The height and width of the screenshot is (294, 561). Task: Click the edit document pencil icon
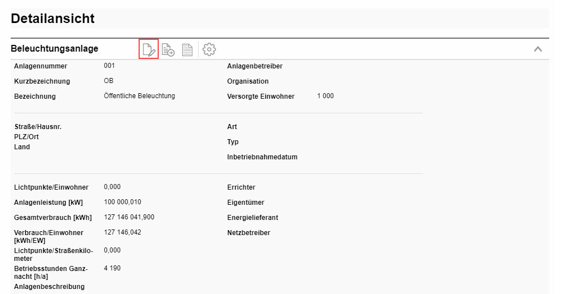(149, 49)
